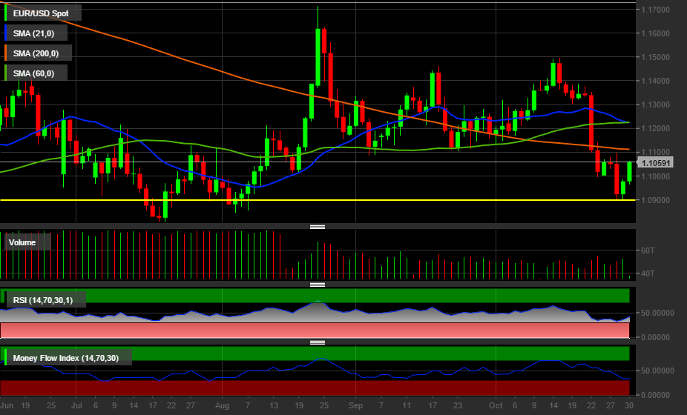Click the current price tag 1.10591
Screen dimensions: 687x415
click(656, 163)
